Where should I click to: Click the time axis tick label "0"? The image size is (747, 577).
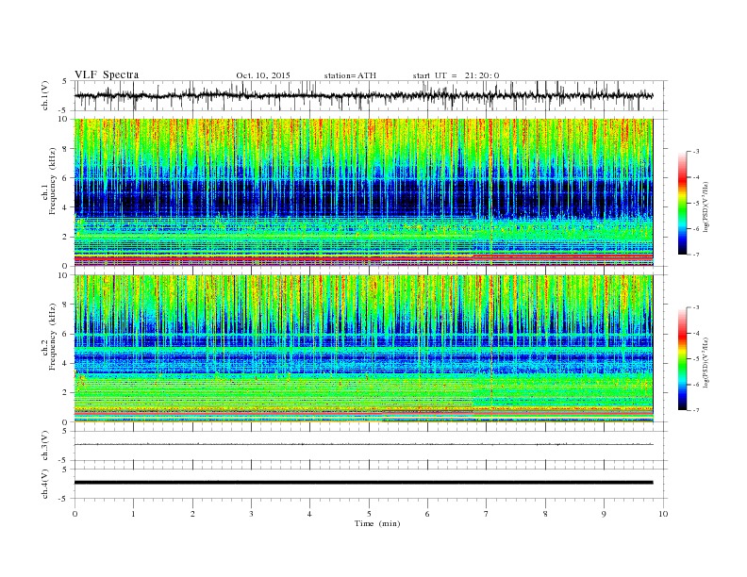click(x=75, y=514)
